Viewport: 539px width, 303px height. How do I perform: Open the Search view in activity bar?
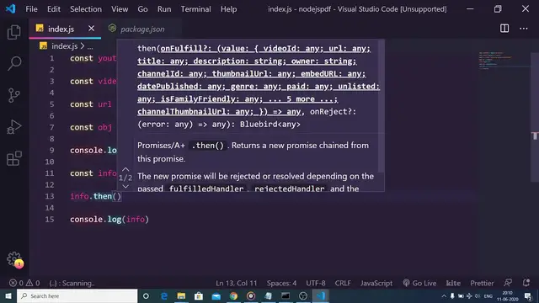pyautogui.click(x=14, y=63)
